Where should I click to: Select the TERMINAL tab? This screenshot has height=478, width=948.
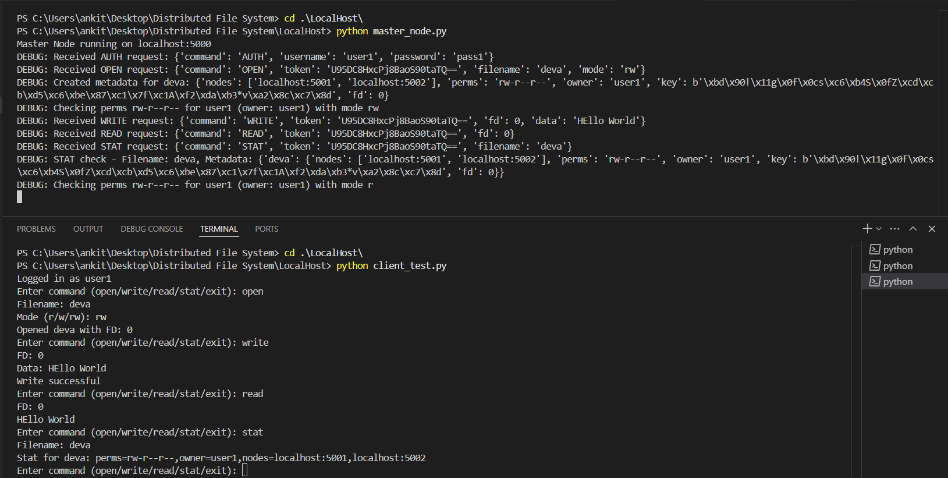219,229
